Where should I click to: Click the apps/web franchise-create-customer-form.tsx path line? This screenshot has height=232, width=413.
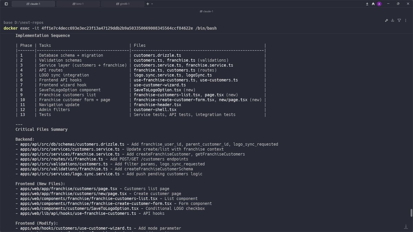coord(114,204)
